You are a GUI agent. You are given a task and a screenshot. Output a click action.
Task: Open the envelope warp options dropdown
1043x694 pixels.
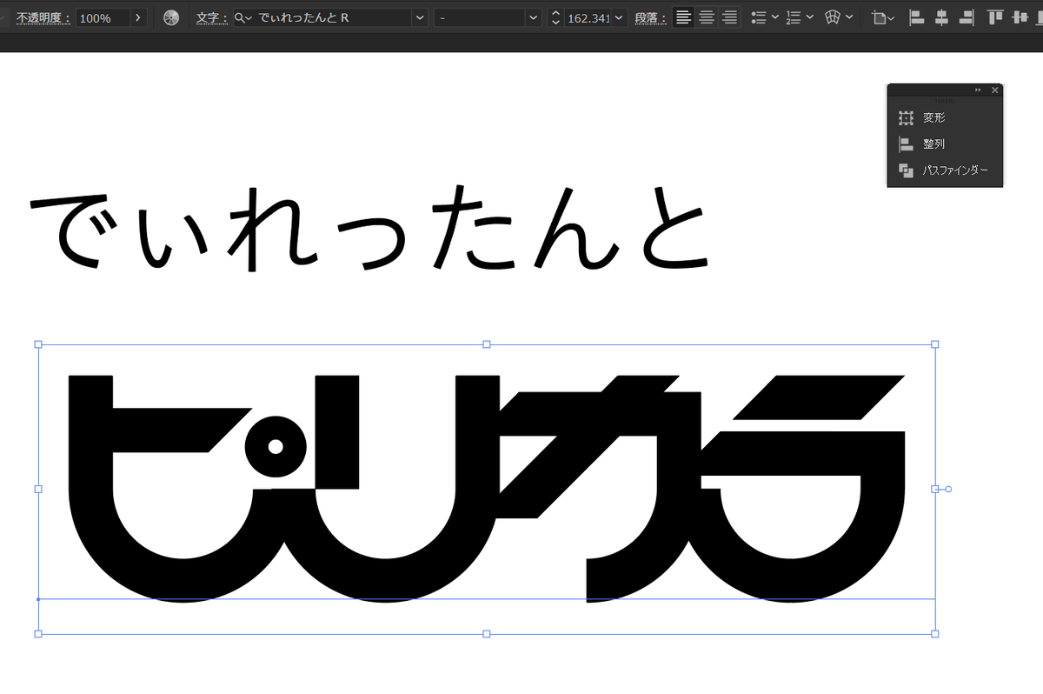click(849, 17)
